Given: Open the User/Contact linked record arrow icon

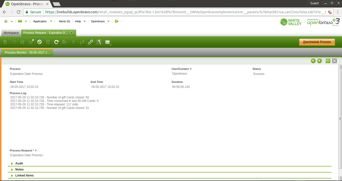Looking at the screenshot, I should 191,69.
